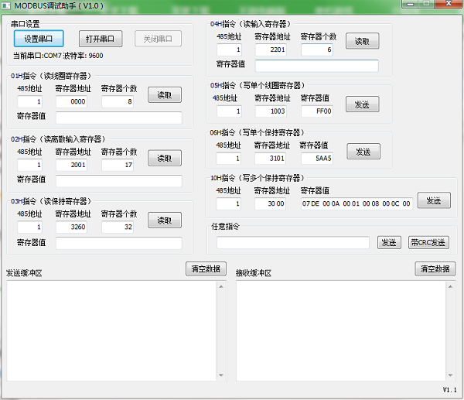Click send buffer scrollbar up arrow
Image resolution: width=464 pixels, height=400 pixels.
click(221, 286)
